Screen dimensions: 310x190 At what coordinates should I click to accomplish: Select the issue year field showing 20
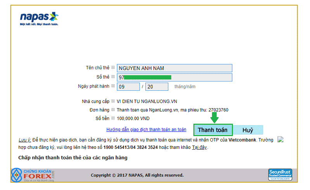coord(157,87)
